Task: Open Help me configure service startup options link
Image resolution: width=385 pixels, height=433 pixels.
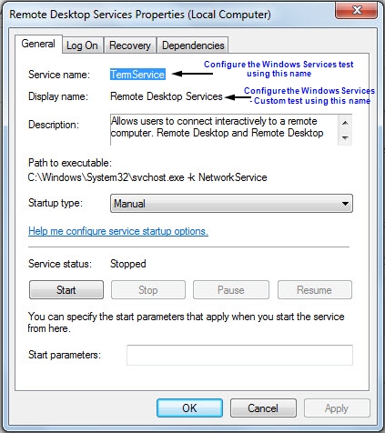Action: click(118, 231)
